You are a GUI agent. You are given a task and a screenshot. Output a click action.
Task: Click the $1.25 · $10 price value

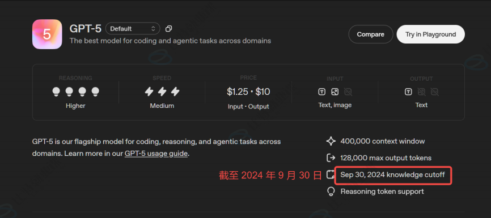(248, 91)
